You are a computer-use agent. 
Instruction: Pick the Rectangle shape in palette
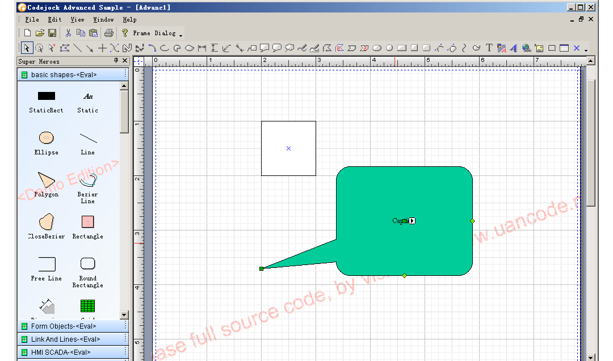(x=87, y=227)
